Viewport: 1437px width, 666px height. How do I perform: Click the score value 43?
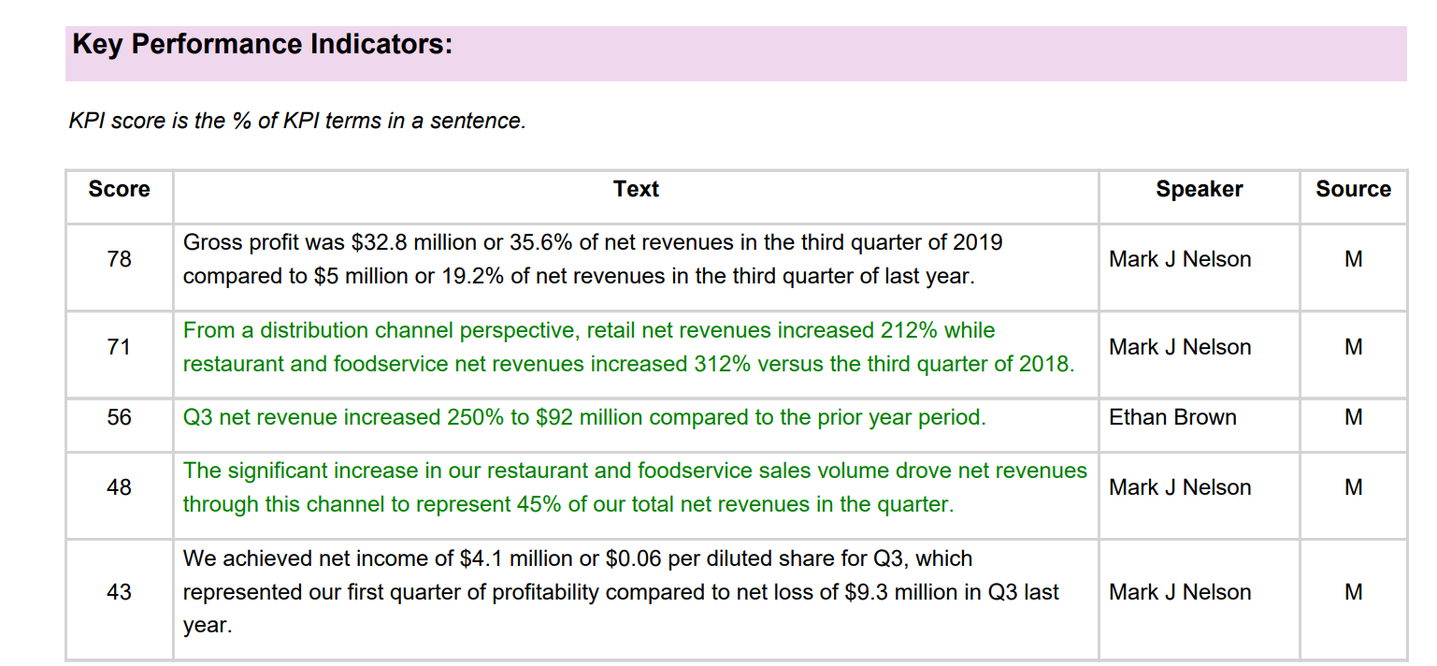(x=119, y=592)
